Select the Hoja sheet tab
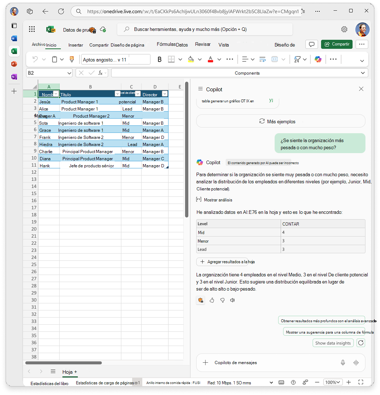Screen dimensions: 380x395 [x=67, y=372]
